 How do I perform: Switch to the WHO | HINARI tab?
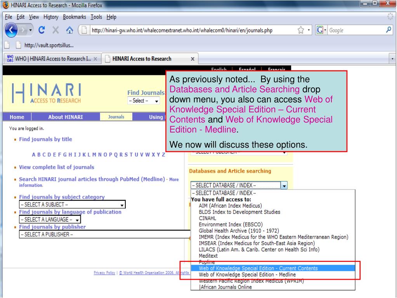pyautogui.click(x=52, y=59)
